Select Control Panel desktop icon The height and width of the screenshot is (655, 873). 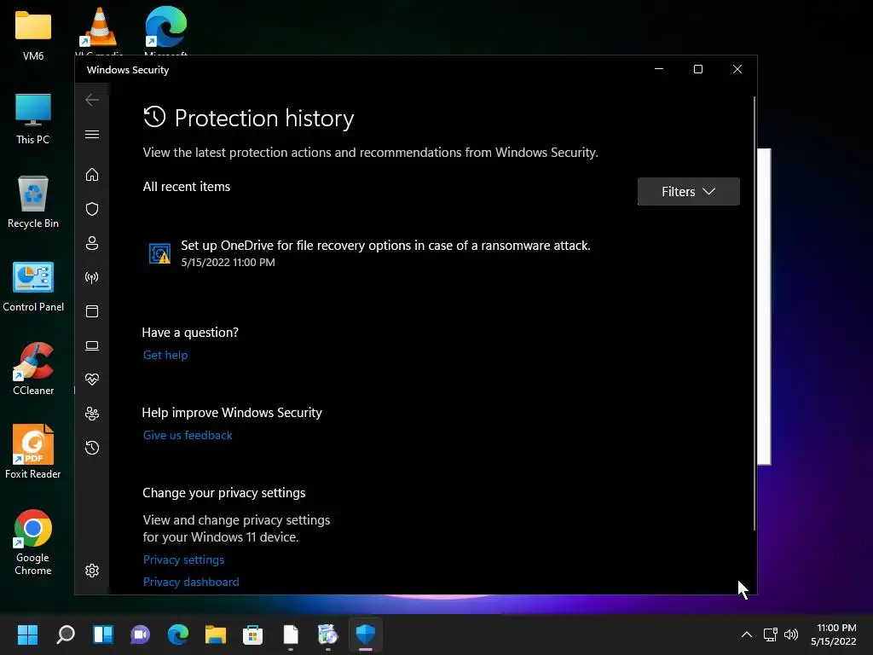click(x=33, y=287)
